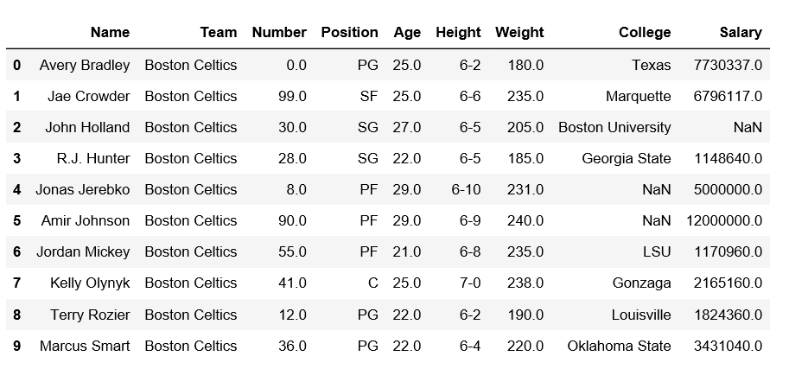Click the Salary column header
The width and height of the screenshot is (789, 369).
[x=741, y=32]
